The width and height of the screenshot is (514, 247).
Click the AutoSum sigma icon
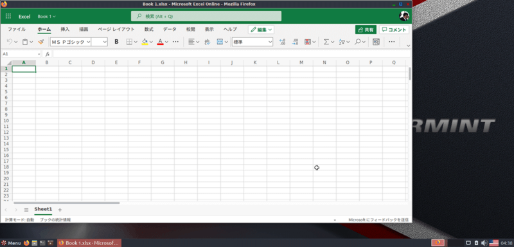[326, 42]
